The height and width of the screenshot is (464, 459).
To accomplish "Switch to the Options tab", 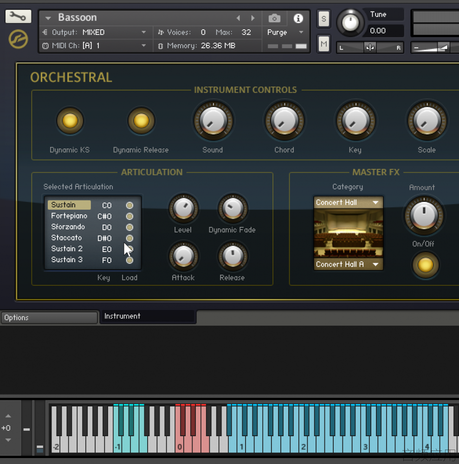I will [x=49, y=317].
